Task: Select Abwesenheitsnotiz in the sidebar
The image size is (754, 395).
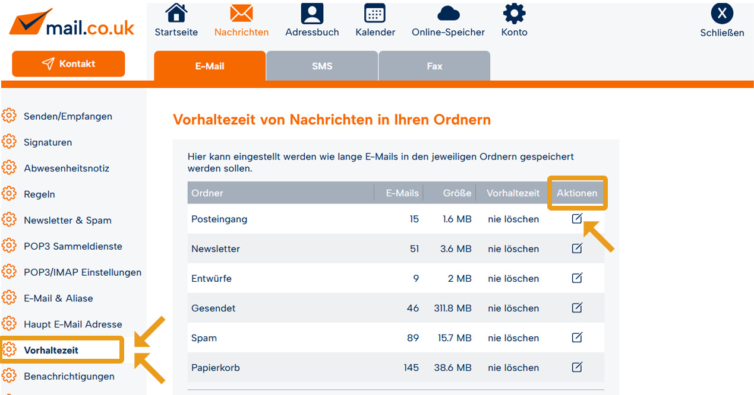Action: [67, 168]
